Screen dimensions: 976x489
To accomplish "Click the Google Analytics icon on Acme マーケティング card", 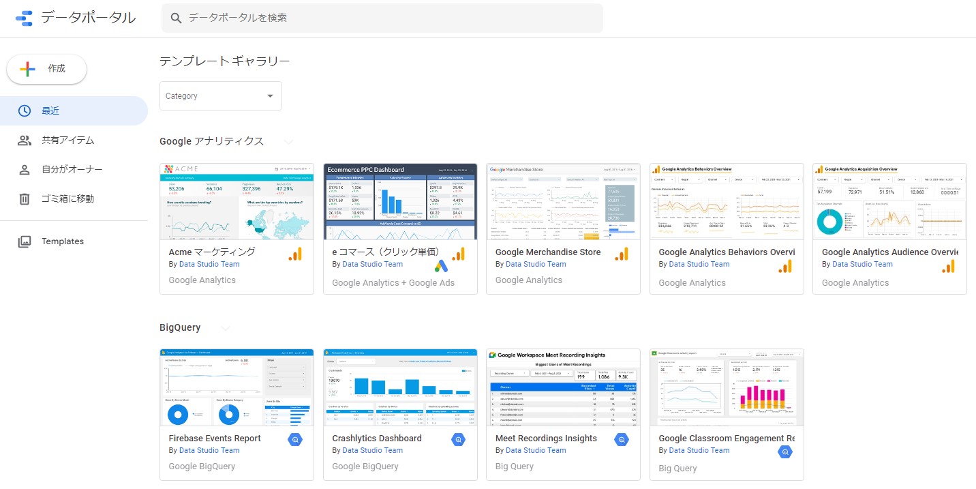I will 295,254.
